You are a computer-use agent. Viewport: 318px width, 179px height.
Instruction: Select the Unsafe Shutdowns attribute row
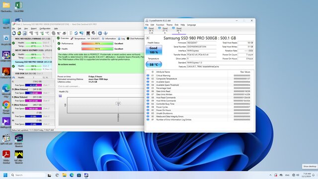tap(200, 113)
